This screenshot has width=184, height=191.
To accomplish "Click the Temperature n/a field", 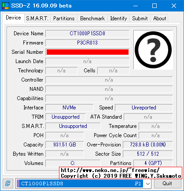I will pos(156,126).
